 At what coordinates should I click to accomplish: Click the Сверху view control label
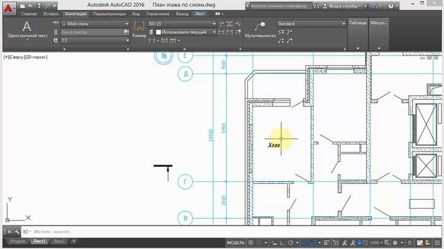[17, 57]
